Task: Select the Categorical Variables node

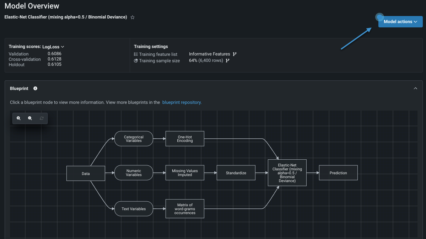Action: pyautogui.click(x=134, y=139)
